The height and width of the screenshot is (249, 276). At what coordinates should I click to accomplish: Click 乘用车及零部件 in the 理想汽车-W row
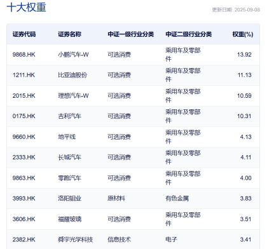183,96
